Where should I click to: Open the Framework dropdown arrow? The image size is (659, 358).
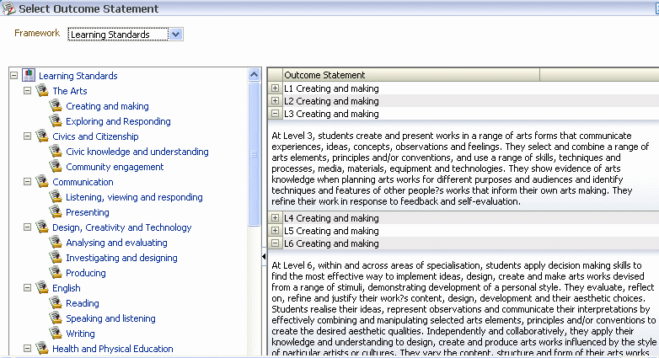tap(175, 34)
